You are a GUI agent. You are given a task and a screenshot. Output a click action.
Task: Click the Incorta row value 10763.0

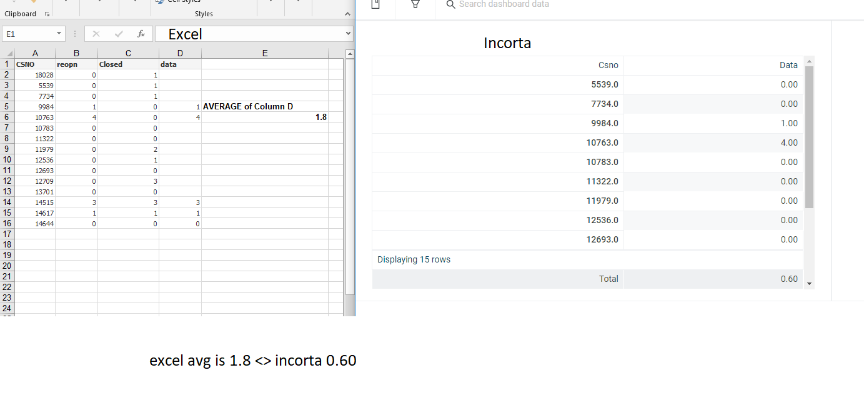602,142
